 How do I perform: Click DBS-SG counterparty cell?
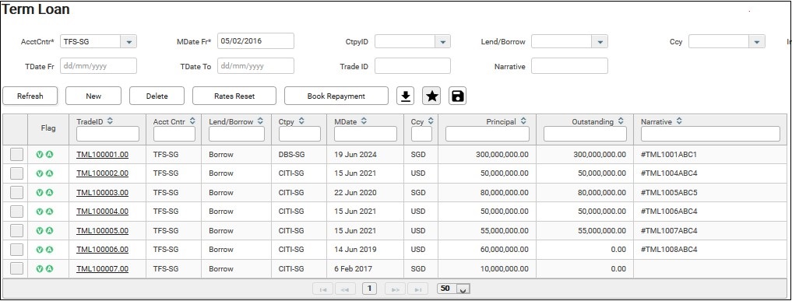[291, 154]
